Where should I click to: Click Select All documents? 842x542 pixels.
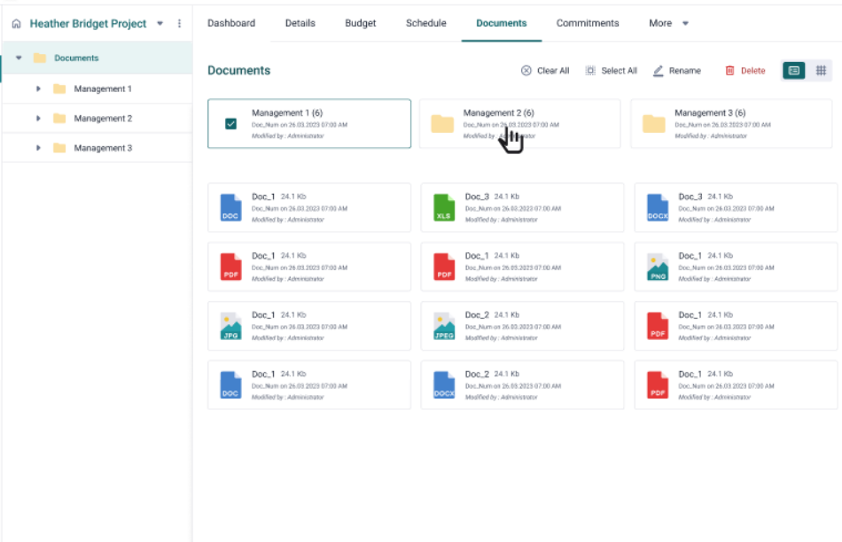(612, 71)
